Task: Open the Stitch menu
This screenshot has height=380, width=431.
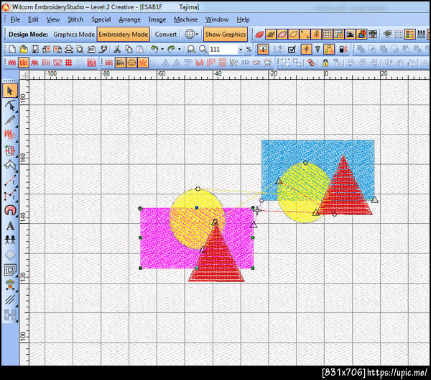Action: (x=75, y=19)
